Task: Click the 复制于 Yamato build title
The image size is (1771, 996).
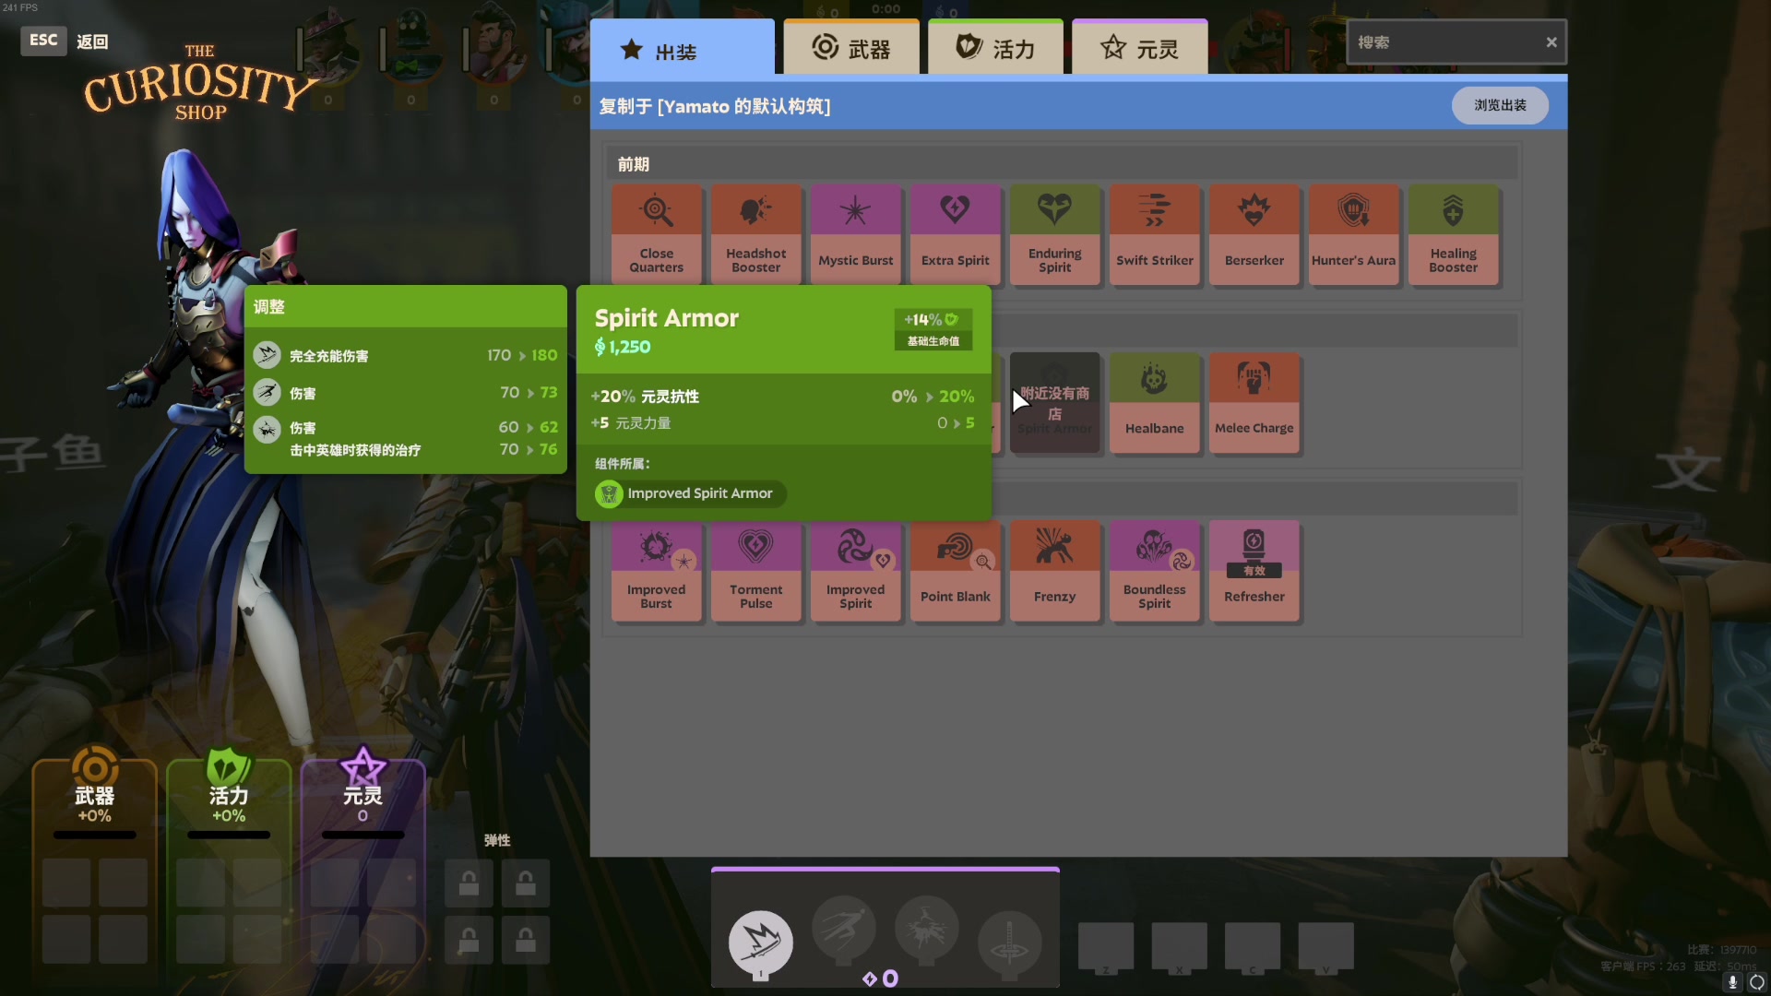Action: coord(715,106)
